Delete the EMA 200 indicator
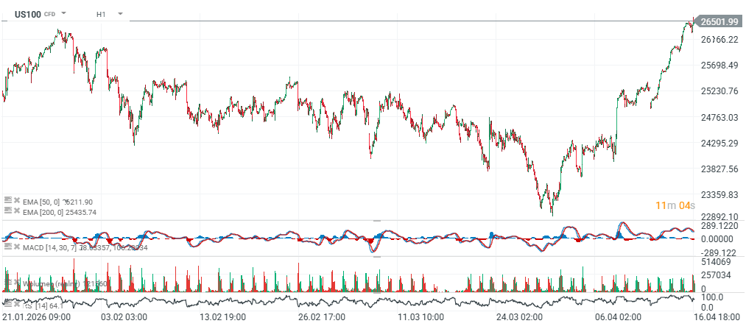Image resolution: width=746 pixels, height=329 pixels. (16, 211)
